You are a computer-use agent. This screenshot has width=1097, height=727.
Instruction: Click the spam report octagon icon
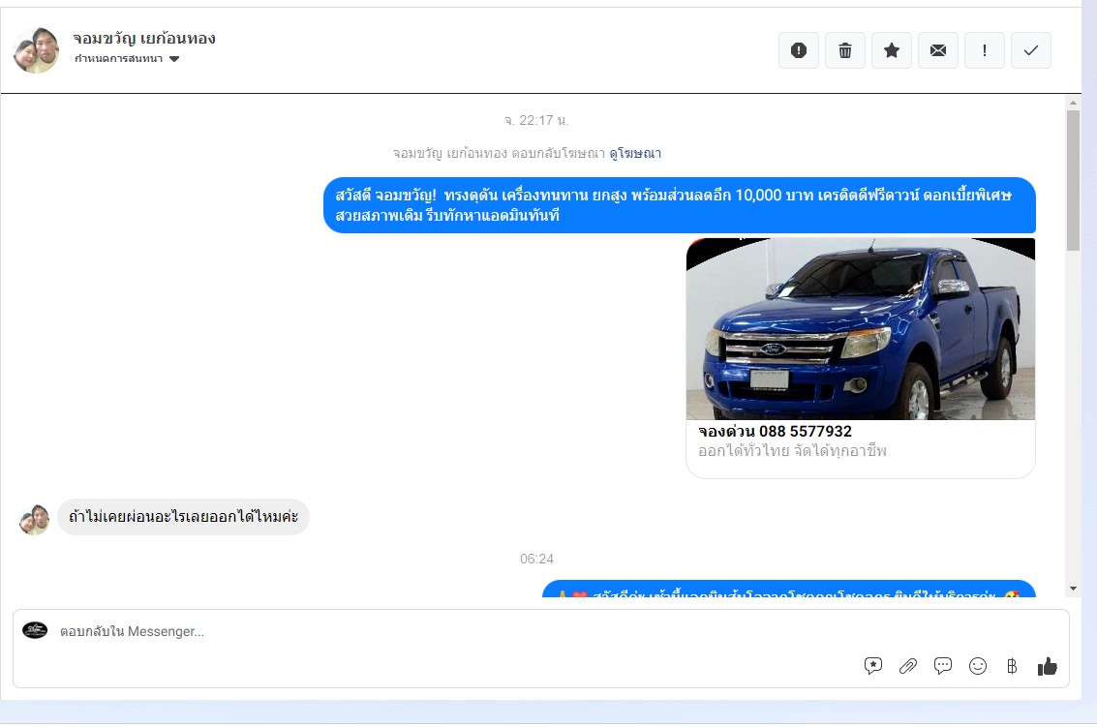point(799,50)
